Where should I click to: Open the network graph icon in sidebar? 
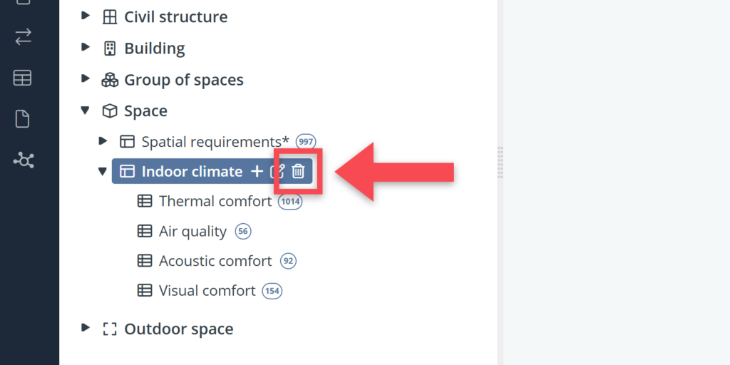click(23, 160)
